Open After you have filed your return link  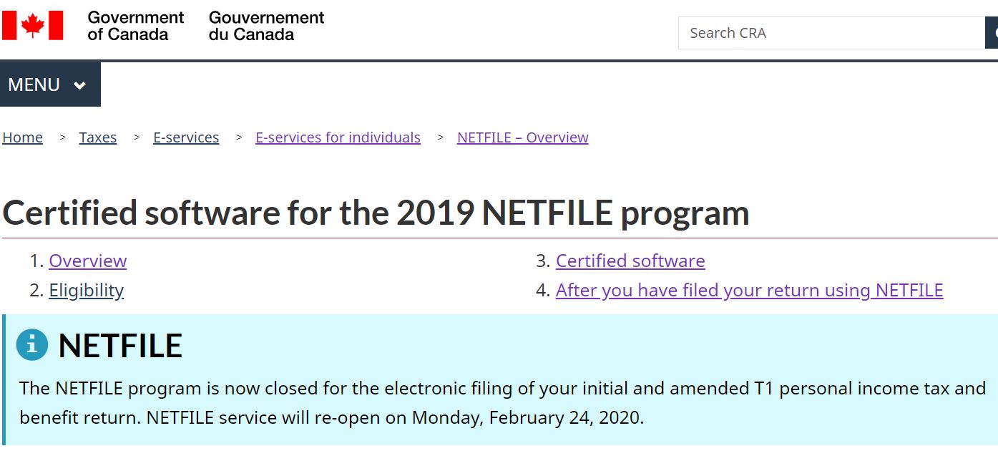pyautogui.click(x=749, y=290)
